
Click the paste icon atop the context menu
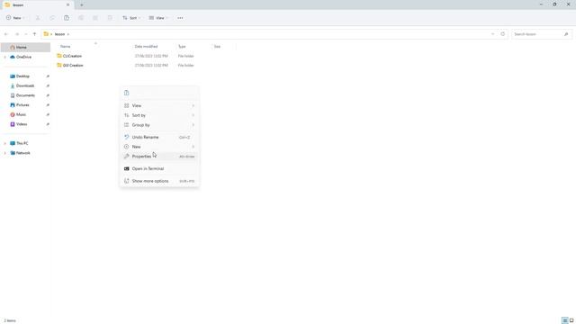pos(127,93)
